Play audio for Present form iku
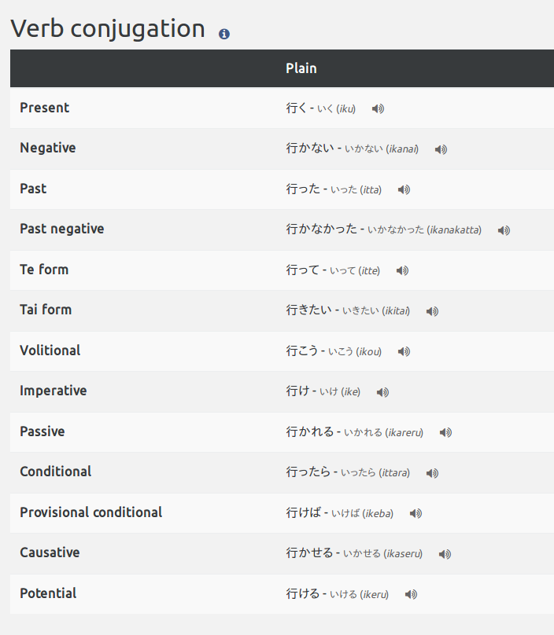The image size is (554, 635). [x=378, y=108]
